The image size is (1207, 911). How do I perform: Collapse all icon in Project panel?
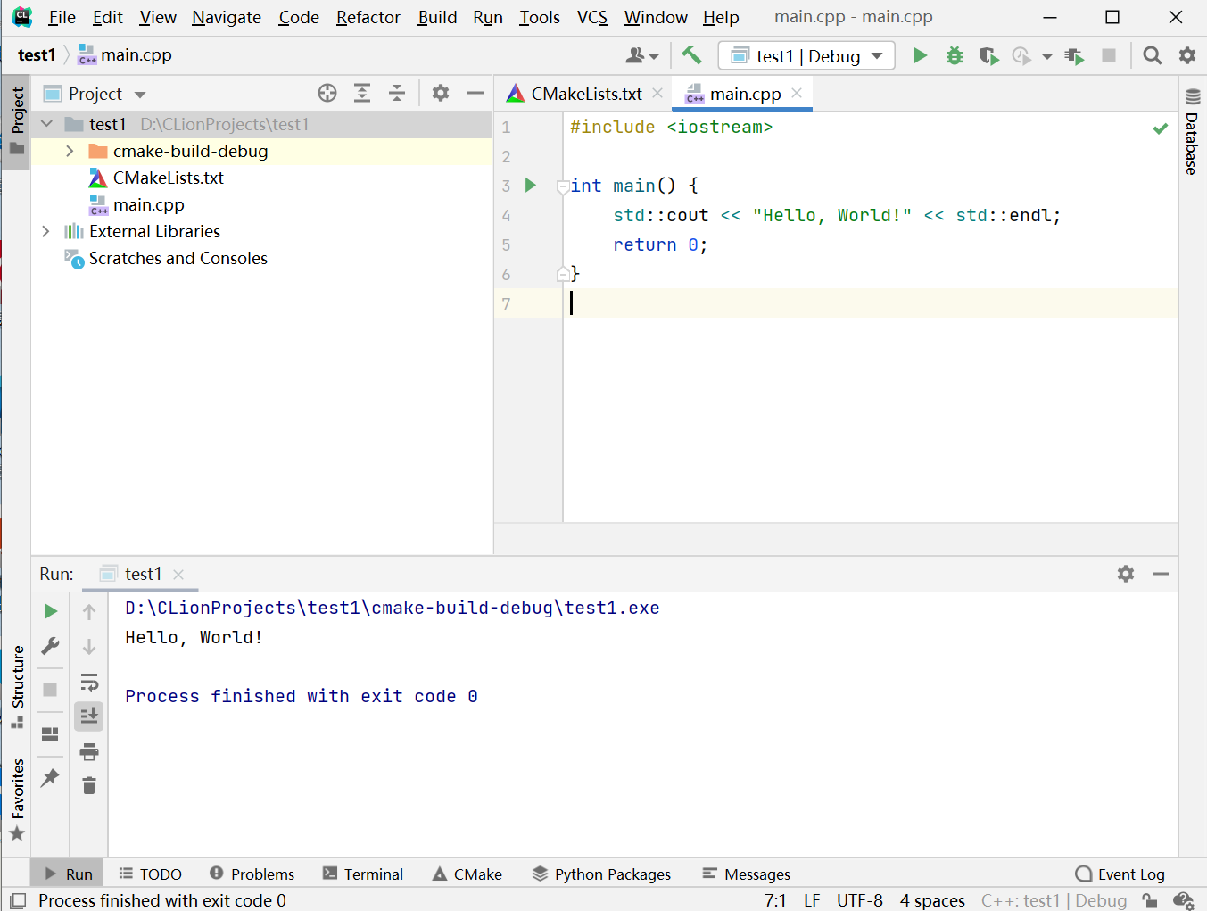(397, 93)
